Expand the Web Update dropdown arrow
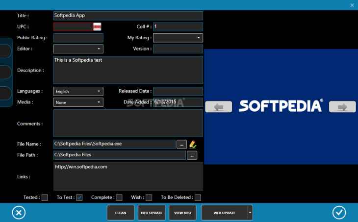This screenshot has height=222, width=358. pos(250,213)
